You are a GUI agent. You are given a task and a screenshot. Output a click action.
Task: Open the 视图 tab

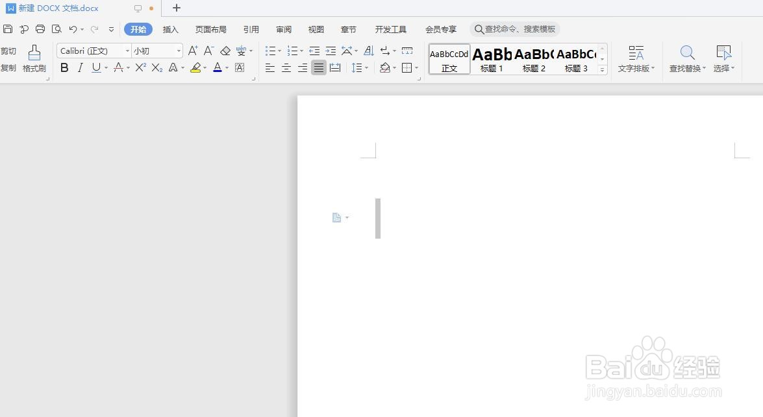click(x=316, y=29)
